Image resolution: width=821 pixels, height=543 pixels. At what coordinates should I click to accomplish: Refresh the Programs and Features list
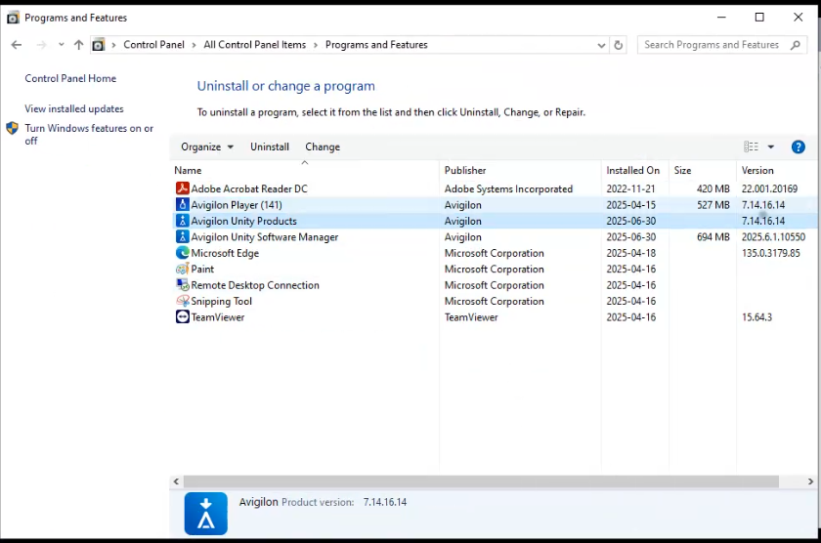[x=618, y=45]
